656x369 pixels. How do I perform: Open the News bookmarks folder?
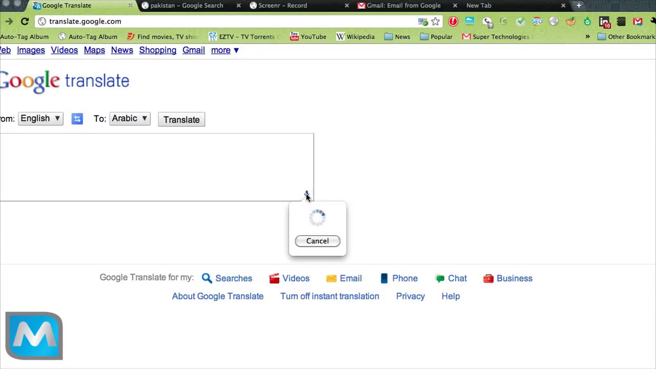[397, 37]
